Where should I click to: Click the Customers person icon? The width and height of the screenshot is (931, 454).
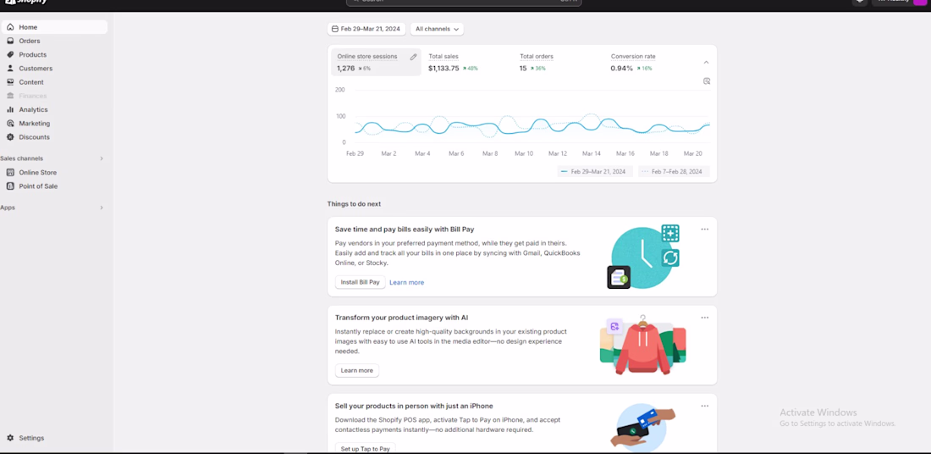point(10,69)
